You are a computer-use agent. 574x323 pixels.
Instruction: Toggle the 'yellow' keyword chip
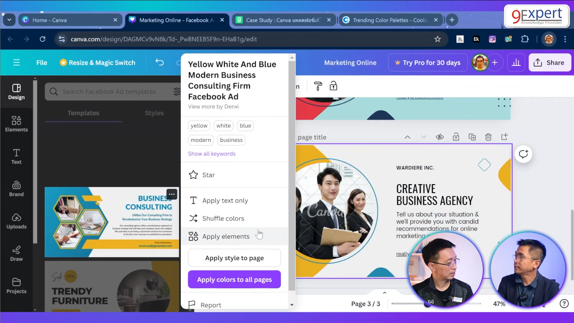(199, 125)
